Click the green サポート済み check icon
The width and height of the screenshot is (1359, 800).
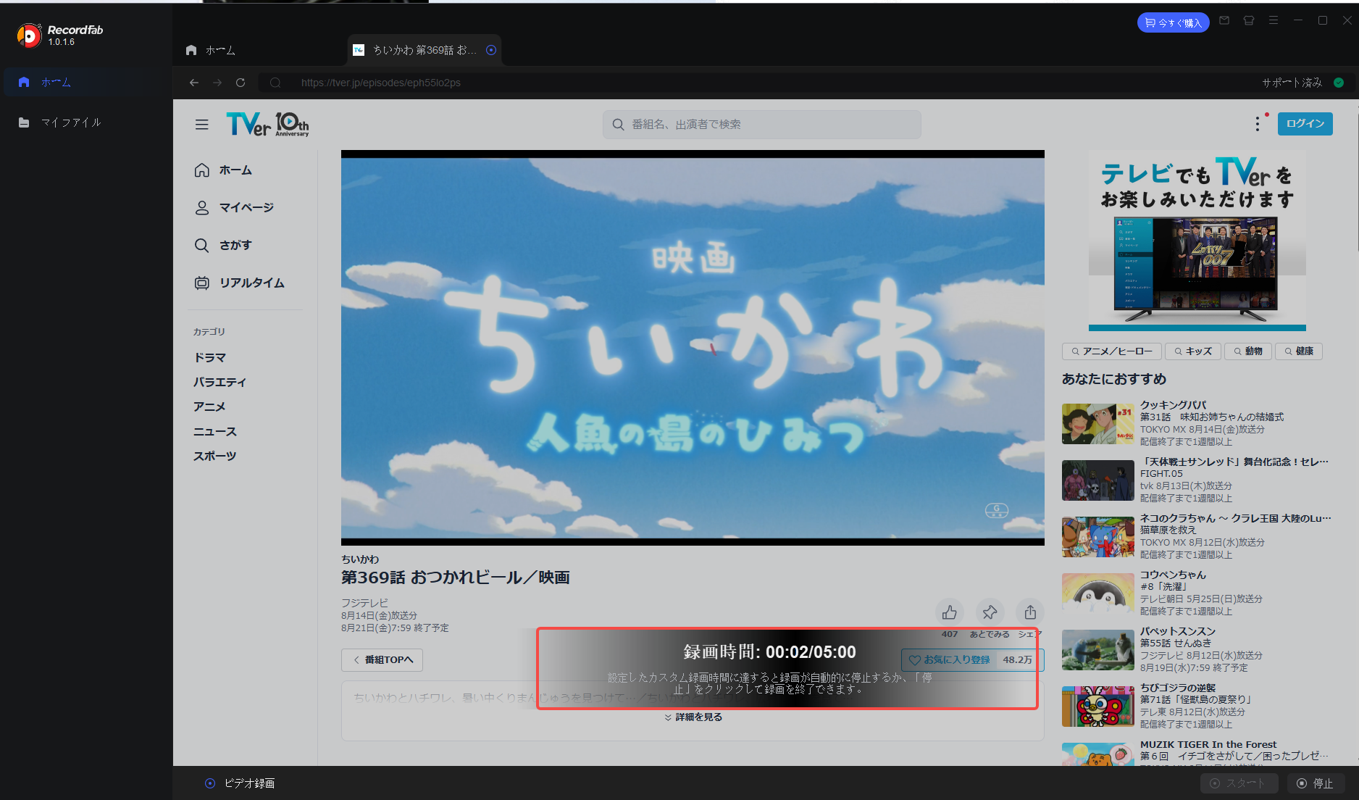(1339, 83)
